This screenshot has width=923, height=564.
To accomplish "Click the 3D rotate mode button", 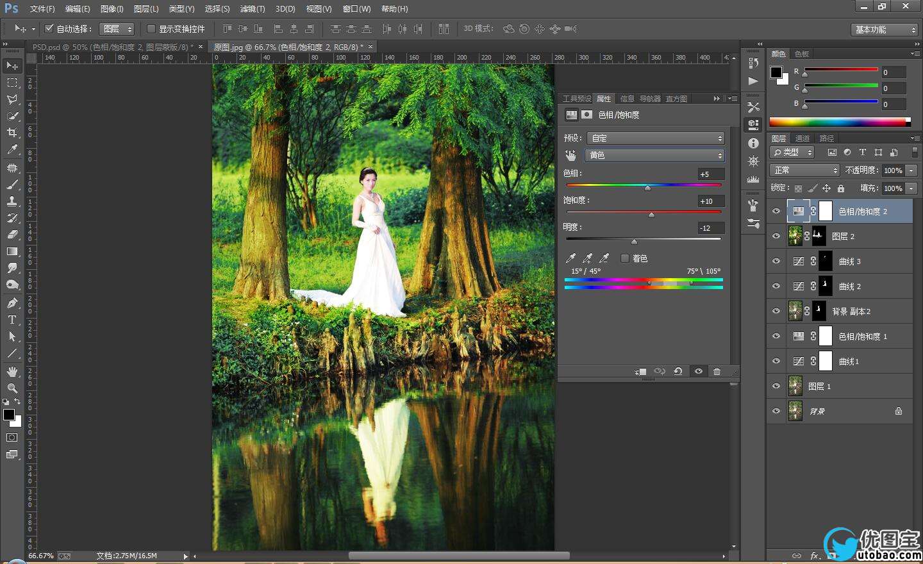I will (509, 29).
